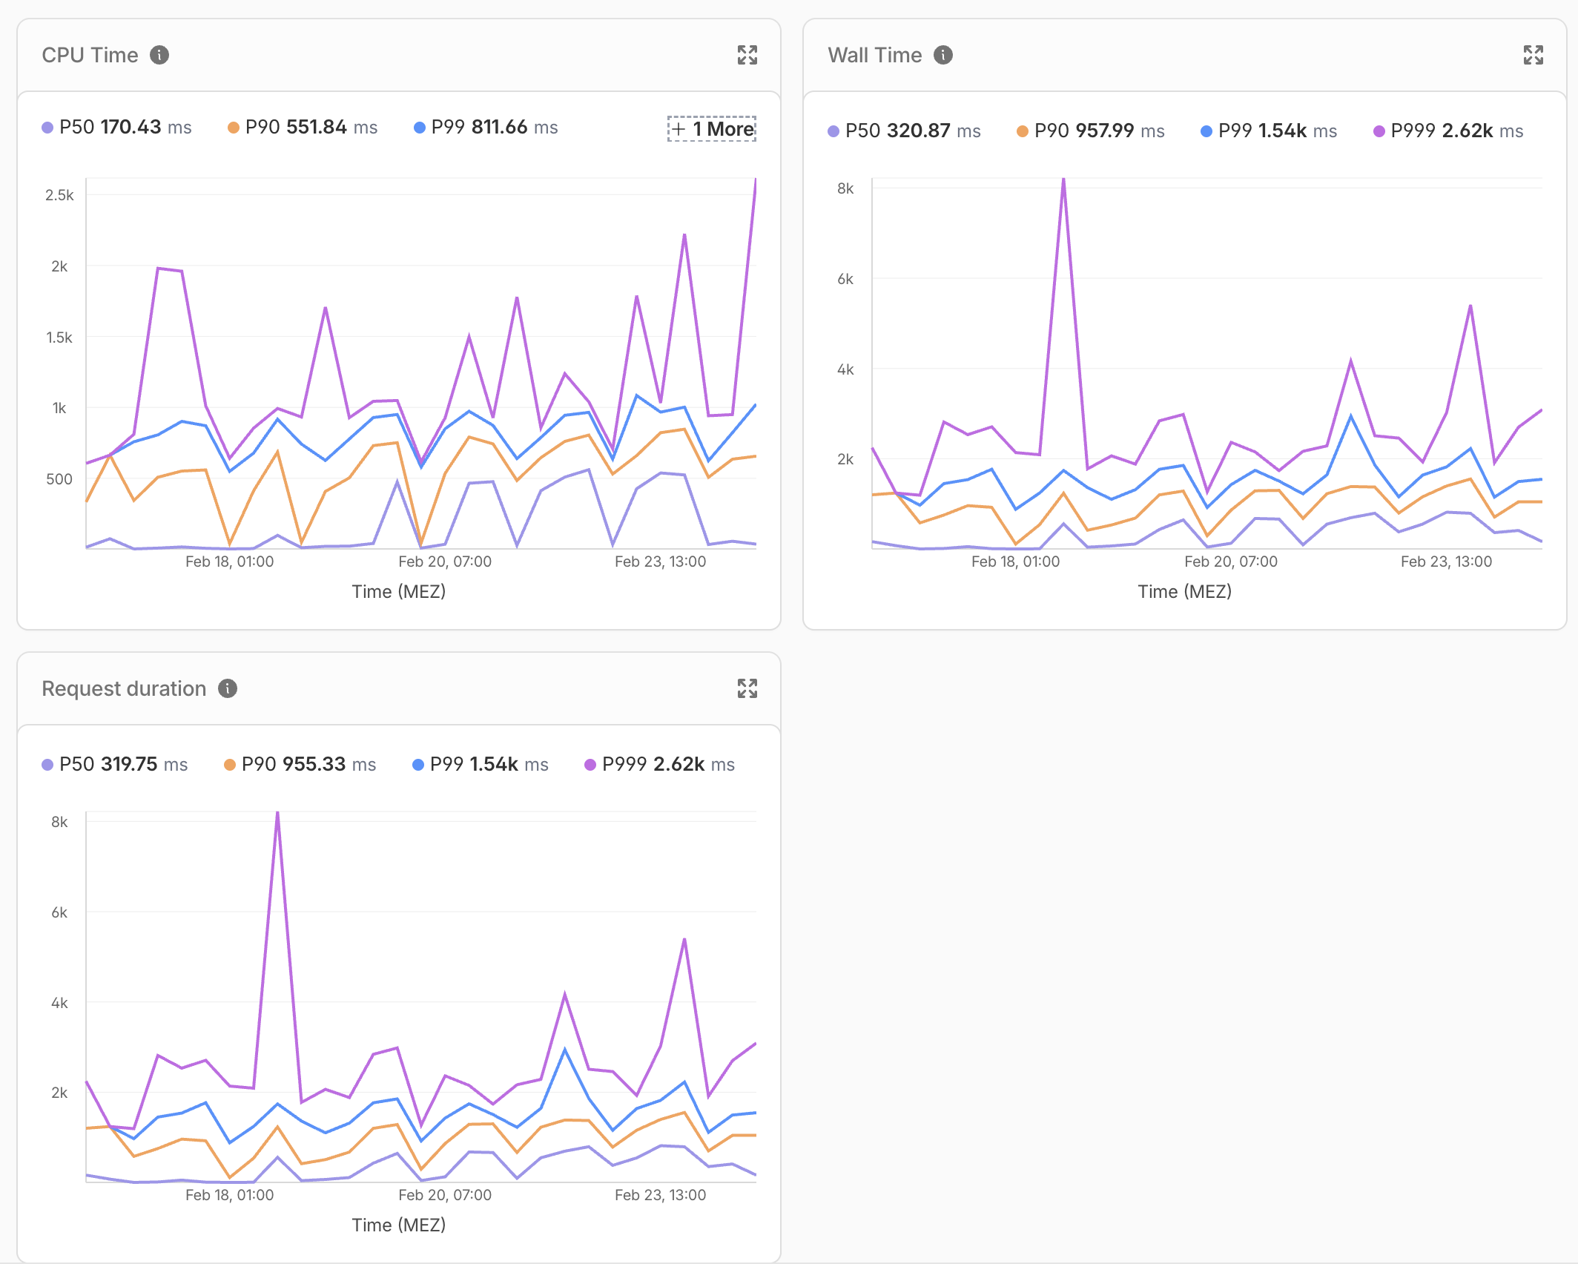Click the purple P50 dot in Request duration
Image resolution: width=1578 pixels, height=1264 pixels.
(x=47, y=765)
